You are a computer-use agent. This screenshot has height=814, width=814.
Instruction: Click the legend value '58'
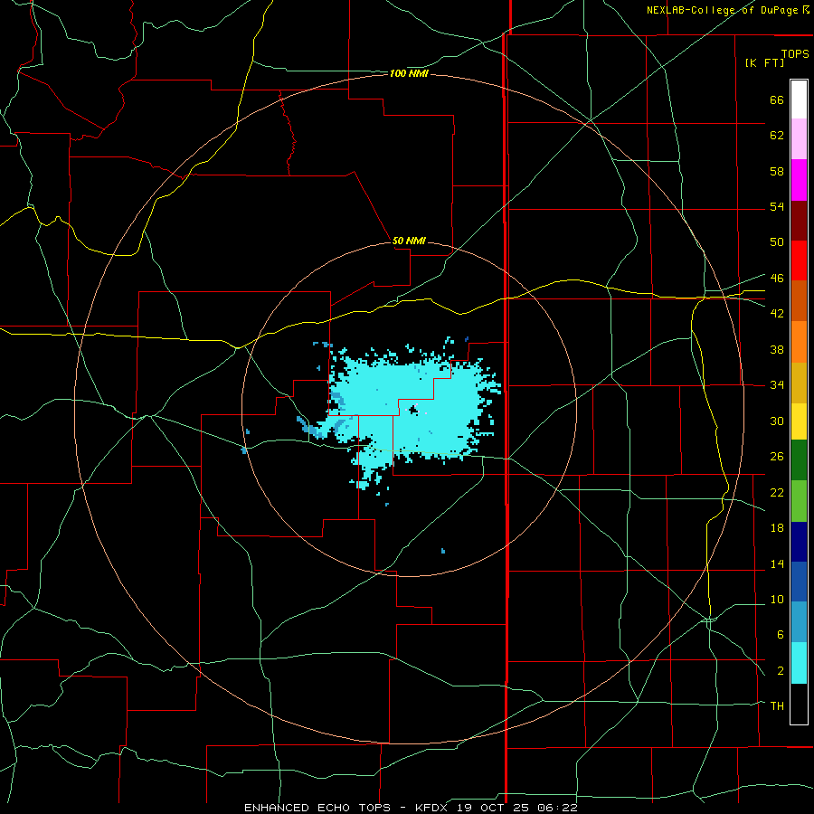point(777,171)
